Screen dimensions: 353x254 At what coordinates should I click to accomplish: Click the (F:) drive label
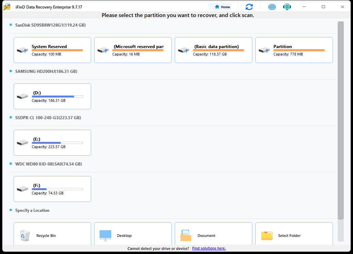pos(37,186)
